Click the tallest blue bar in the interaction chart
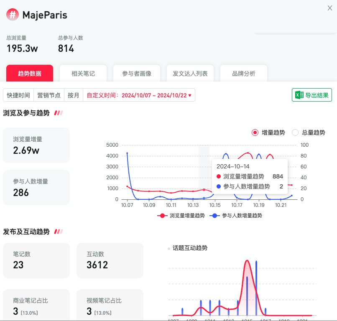Viewport: 337px width, 321px height. [x=256, y=288]
